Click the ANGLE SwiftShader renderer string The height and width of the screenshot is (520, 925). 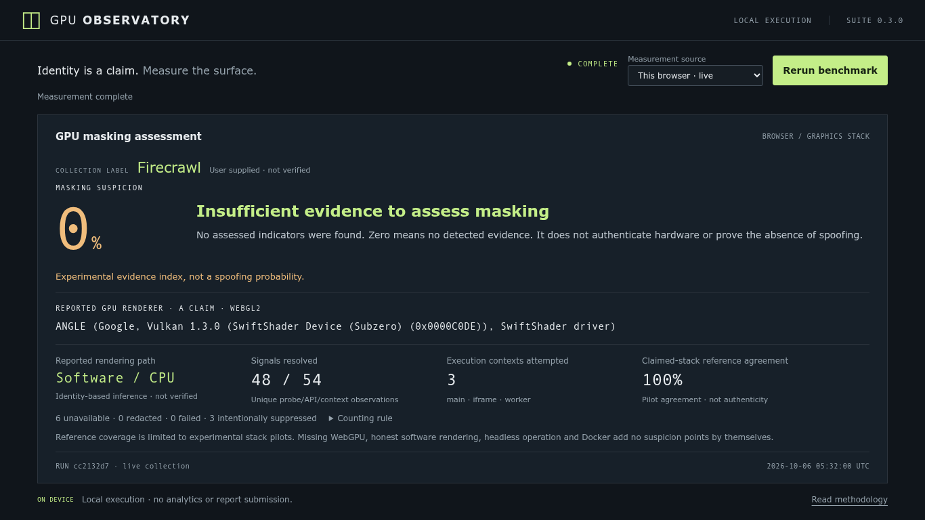tap(336, 326)
